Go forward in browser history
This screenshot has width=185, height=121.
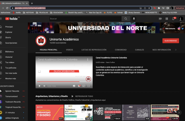(3, 8)
